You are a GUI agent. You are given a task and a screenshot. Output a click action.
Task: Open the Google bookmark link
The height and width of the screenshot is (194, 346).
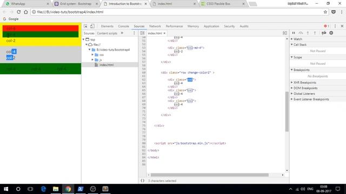coord(11,19)
